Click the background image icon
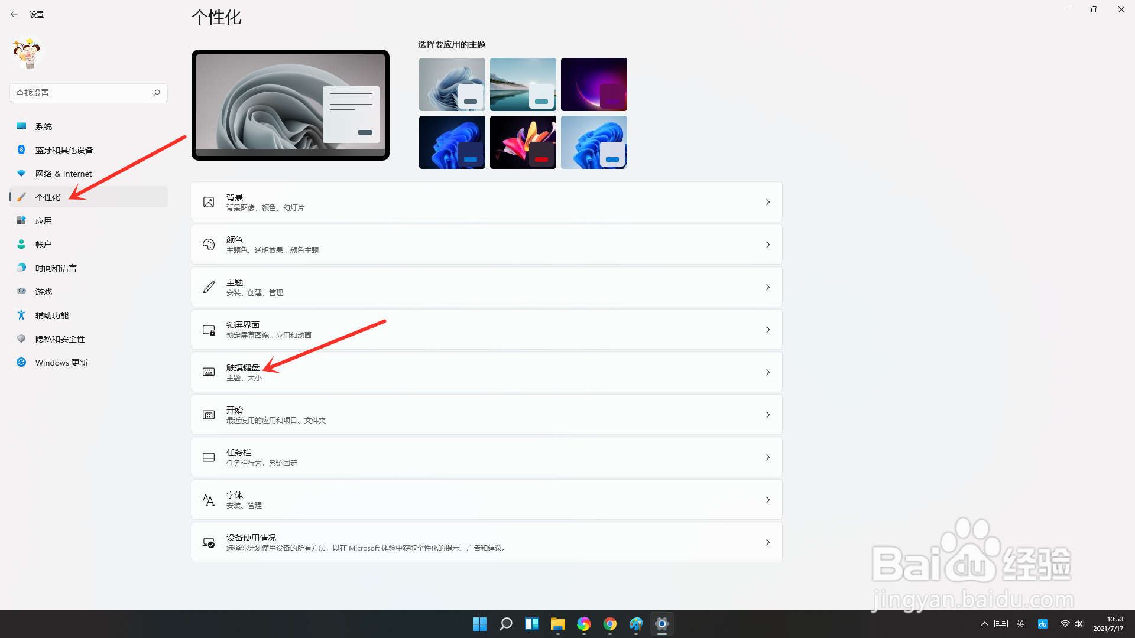Screen dimensions: 1135x638 click(209, 202)
